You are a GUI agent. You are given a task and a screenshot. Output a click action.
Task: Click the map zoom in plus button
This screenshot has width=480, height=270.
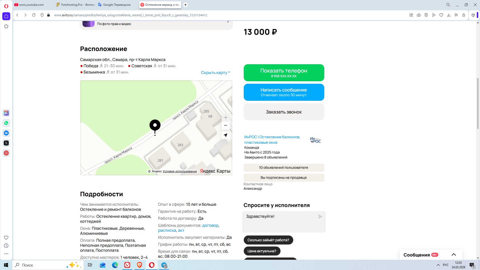click(225, 117)
